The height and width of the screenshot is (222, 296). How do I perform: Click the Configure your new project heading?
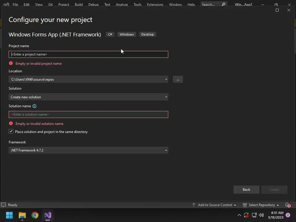(50, 20)
